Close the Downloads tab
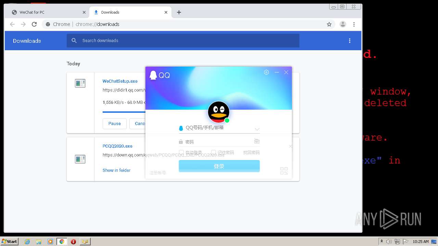Image resolution: width=438 pixels, height=246 pixels. coord(166,12)
